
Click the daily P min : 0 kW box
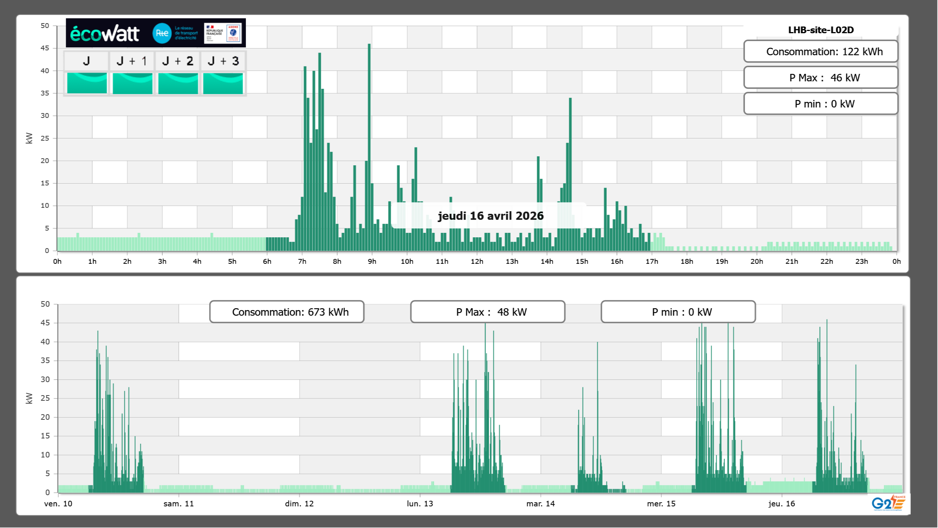[821, 104]
